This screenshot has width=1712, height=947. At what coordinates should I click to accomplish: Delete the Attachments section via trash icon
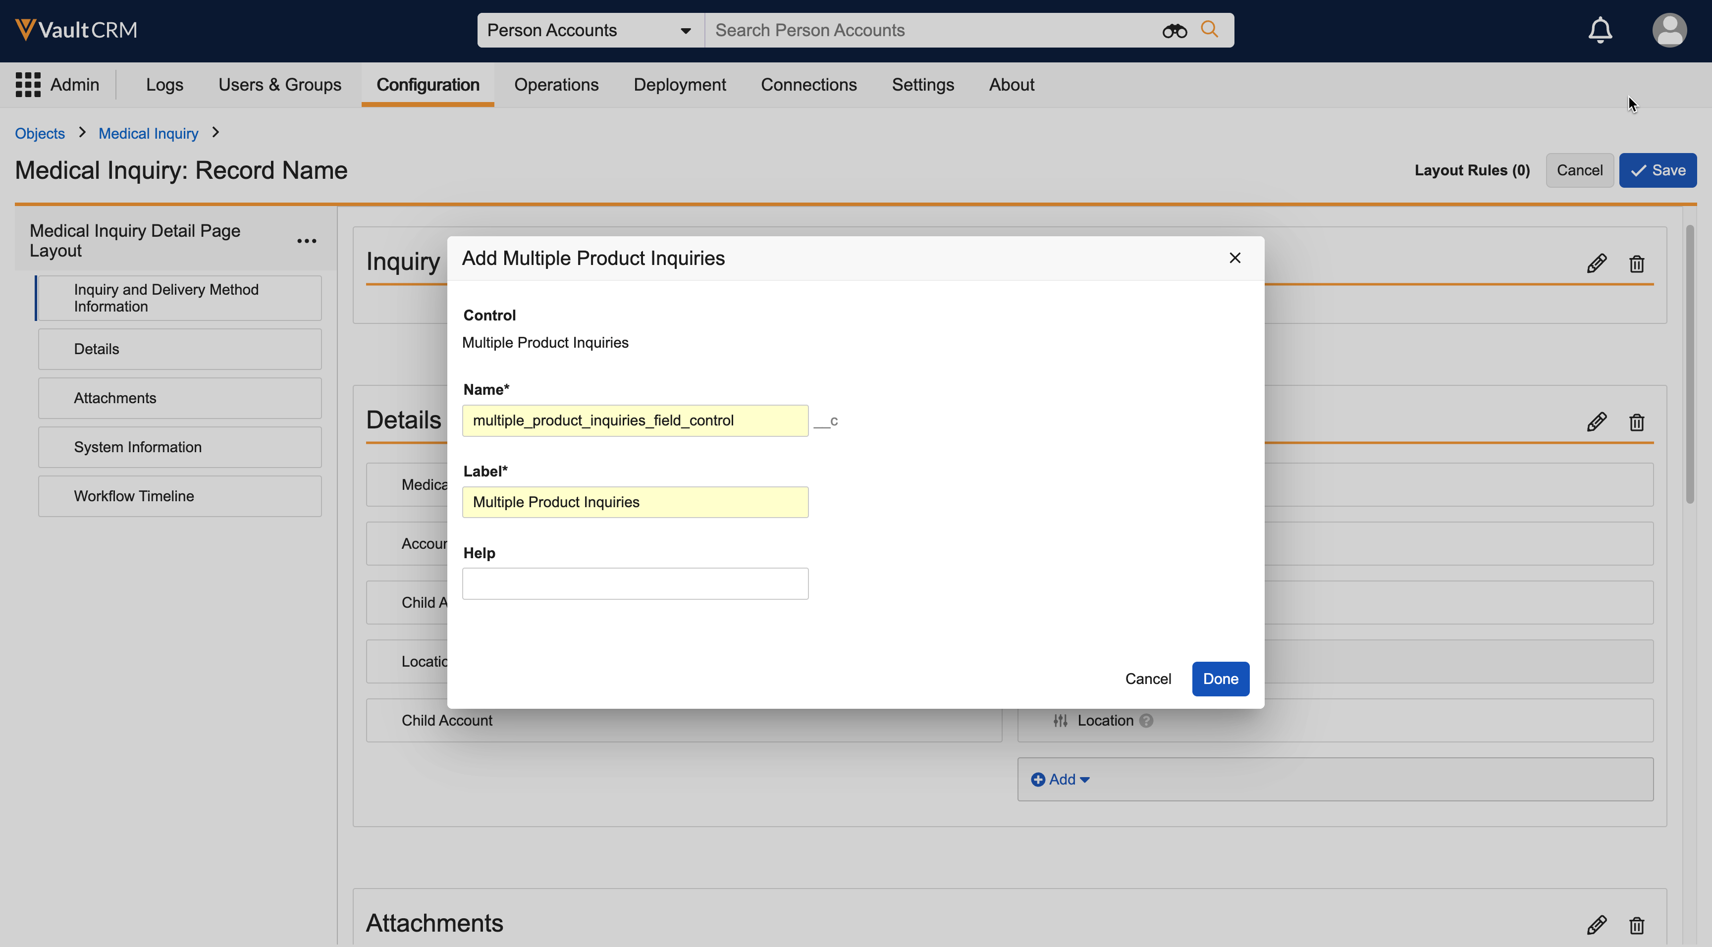coord(1636,924)
